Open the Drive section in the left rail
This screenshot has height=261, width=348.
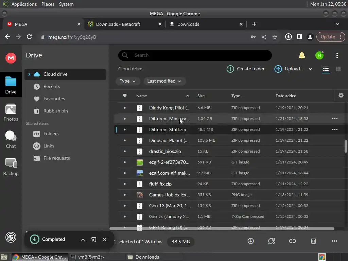coord(11,85)
